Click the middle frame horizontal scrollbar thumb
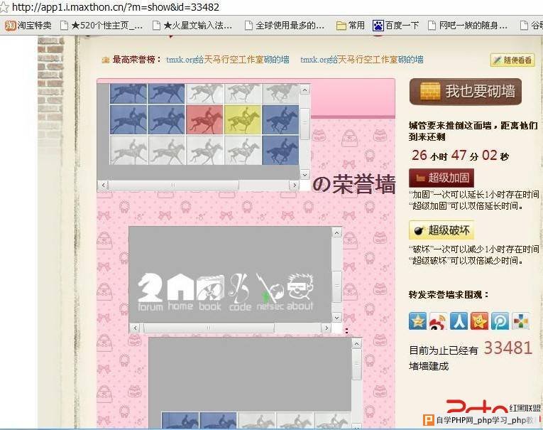 point(209,328)
